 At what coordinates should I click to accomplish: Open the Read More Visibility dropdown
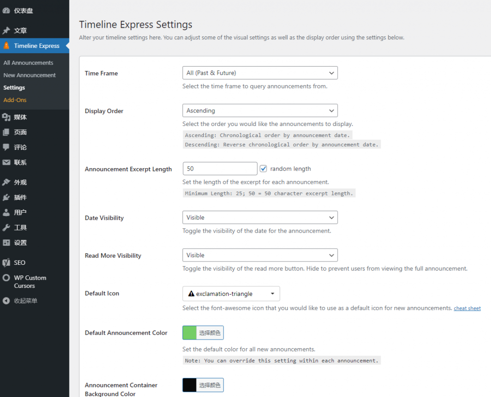(260, 255)
